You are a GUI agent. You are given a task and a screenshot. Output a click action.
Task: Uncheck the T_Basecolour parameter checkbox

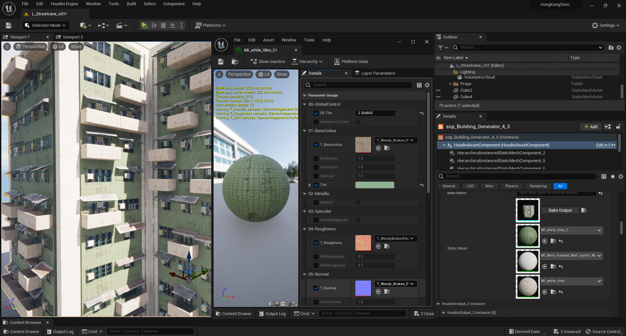click(x=316, y=144)
